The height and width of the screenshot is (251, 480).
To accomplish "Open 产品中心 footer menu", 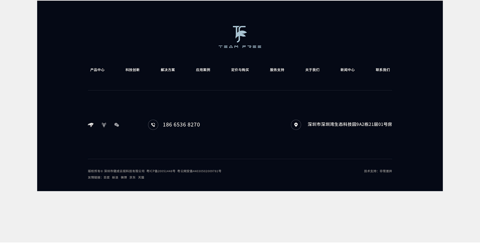I will coord(97,70).
